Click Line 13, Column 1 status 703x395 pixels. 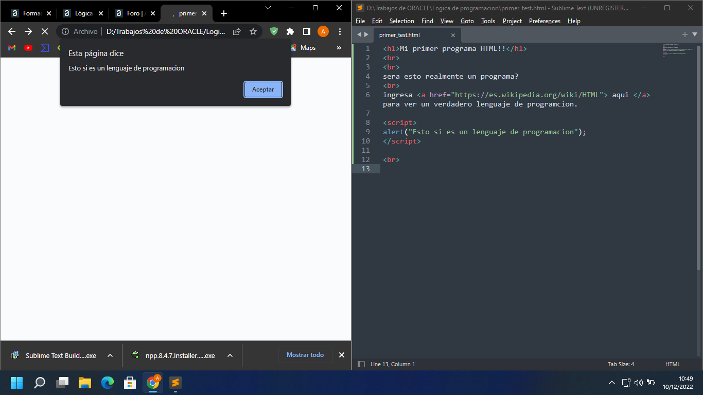[393, 364]
